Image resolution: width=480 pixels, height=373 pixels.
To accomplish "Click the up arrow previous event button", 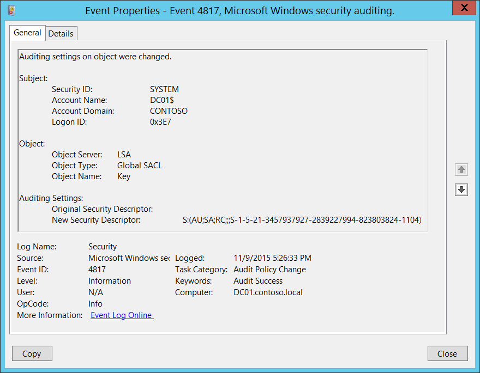I will tap(461, 169).
